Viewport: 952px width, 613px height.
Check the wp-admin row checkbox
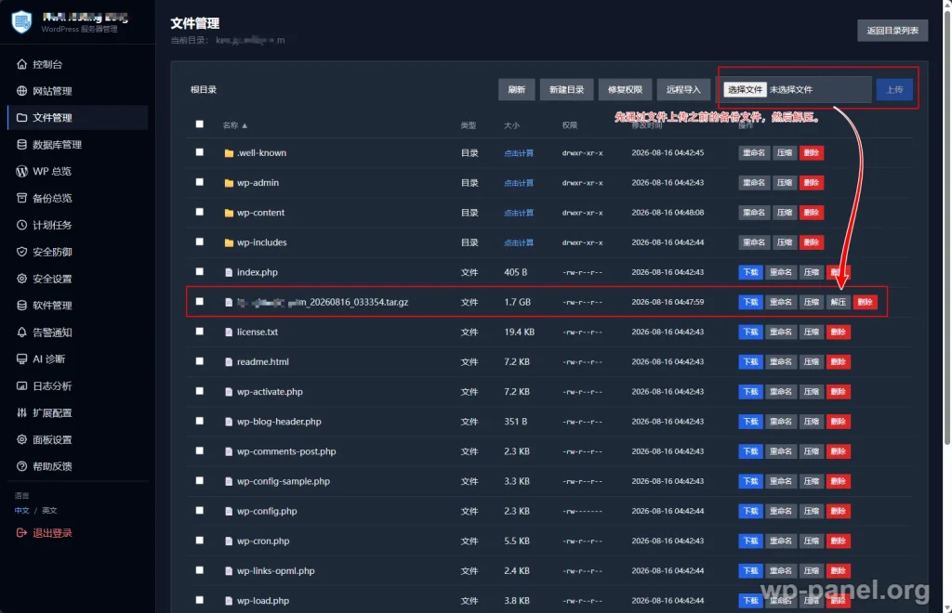coord(200,182)
